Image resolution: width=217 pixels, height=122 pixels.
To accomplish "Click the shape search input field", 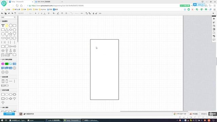I will pos(8,17).
